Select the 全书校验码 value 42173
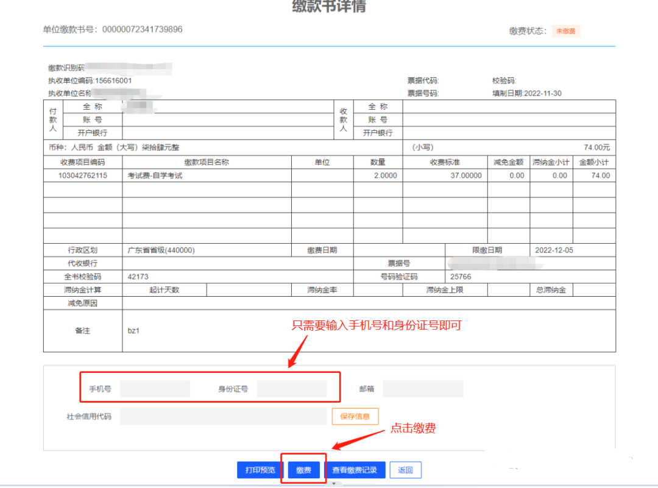 tap(138, 277)
